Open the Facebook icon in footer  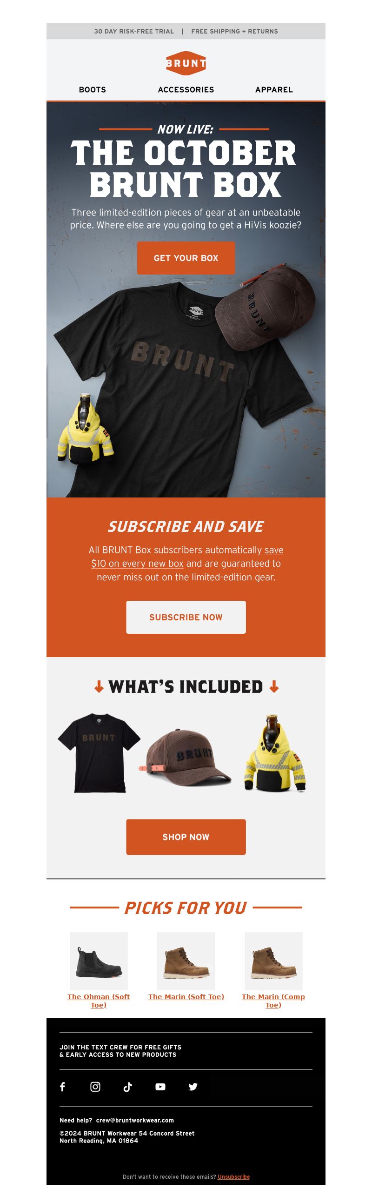tap(63, 1087)
